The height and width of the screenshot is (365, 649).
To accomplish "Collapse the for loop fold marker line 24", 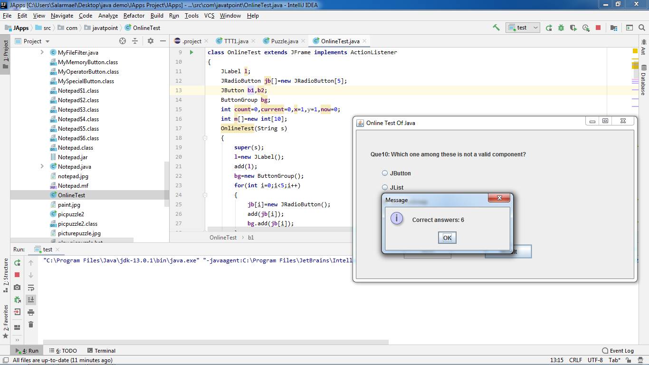I will [x=205, y=195].
